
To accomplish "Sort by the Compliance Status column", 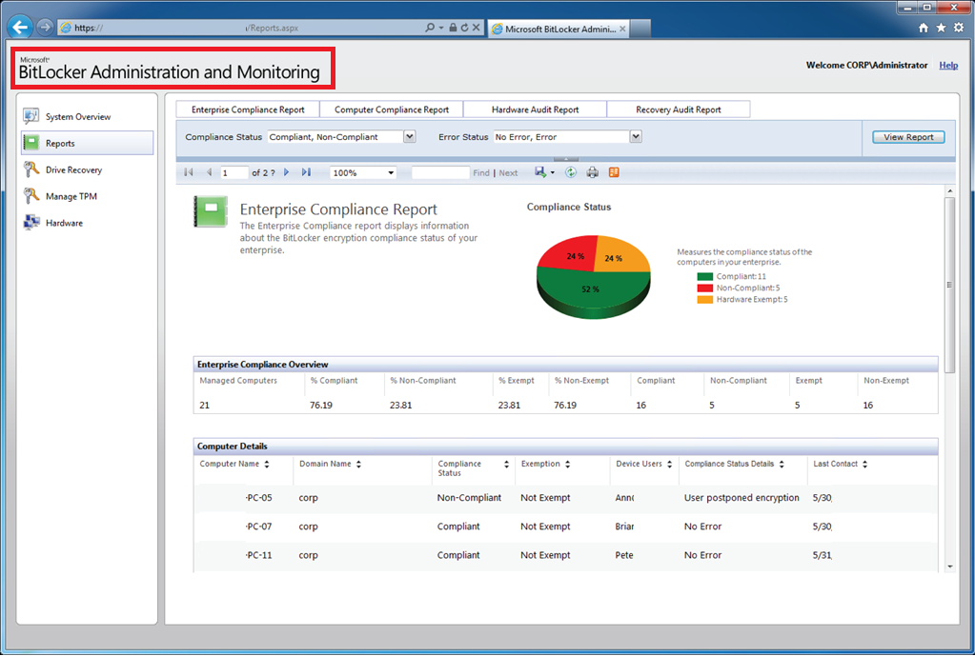I will click(506, 464).
